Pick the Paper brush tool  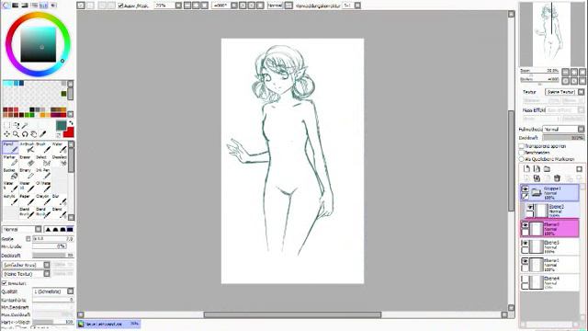pos(27,200)
